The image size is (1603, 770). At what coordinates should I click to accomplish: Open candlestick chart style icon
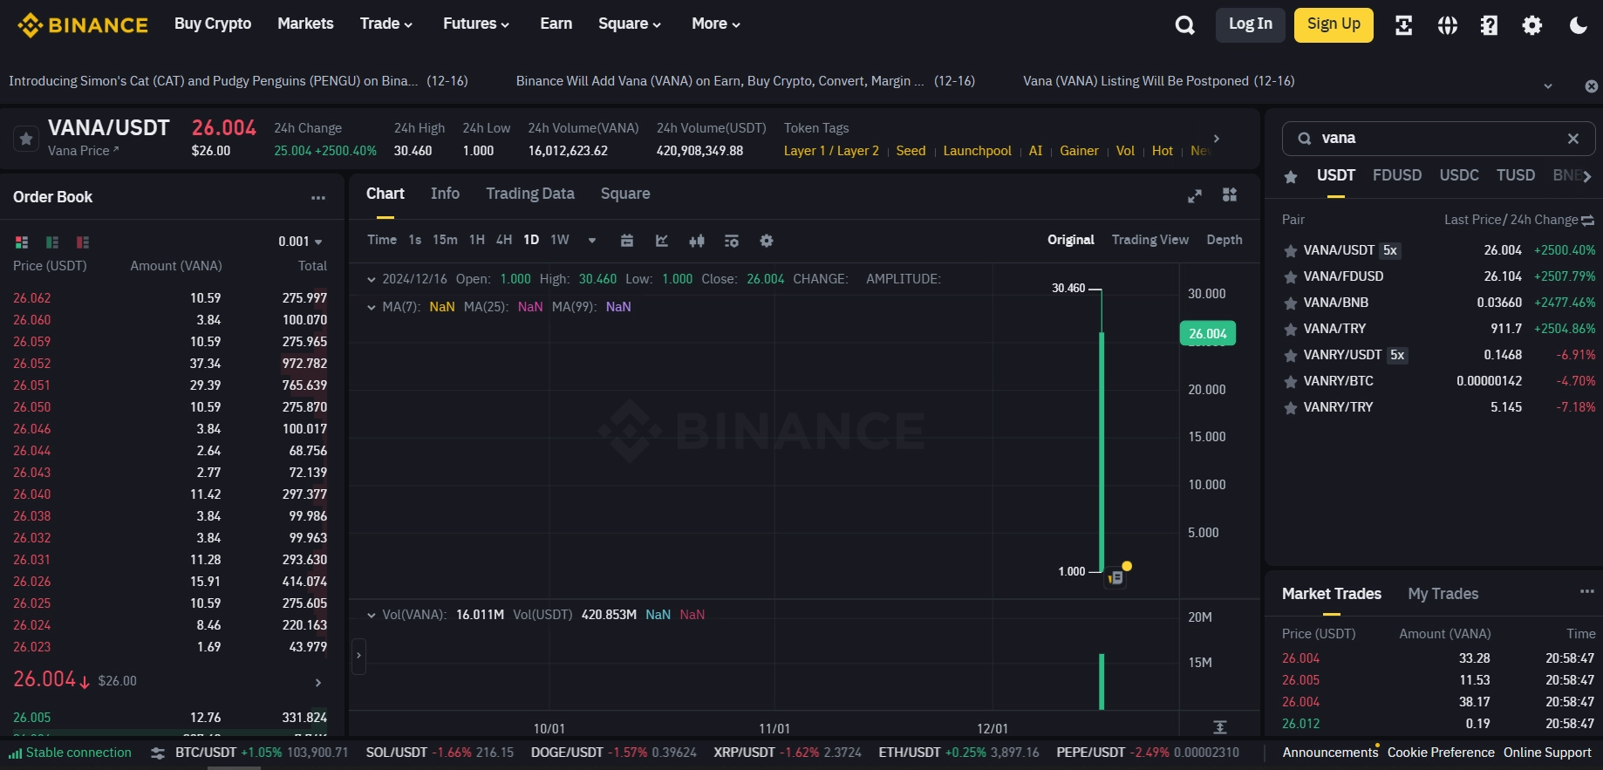click(697, 241)
